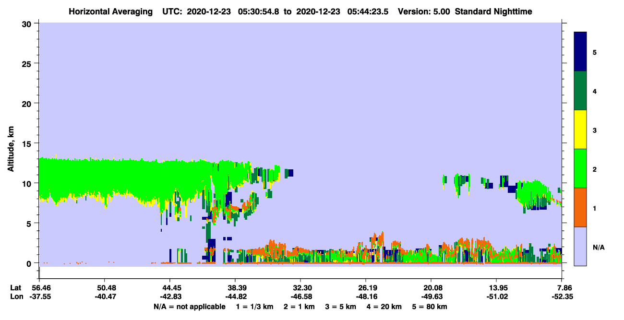Click the latitude value 7.86

562,287
